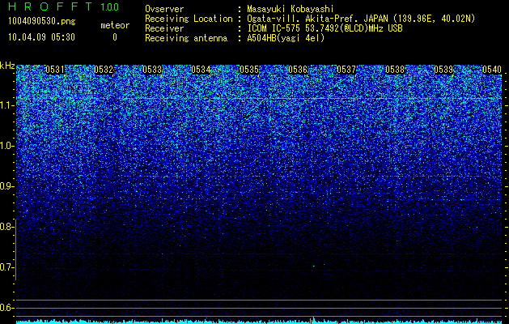The height and width of the screenshot is (324, 509).
Task: Click the Receiving antenna label
Action: (x=186, y=38)
